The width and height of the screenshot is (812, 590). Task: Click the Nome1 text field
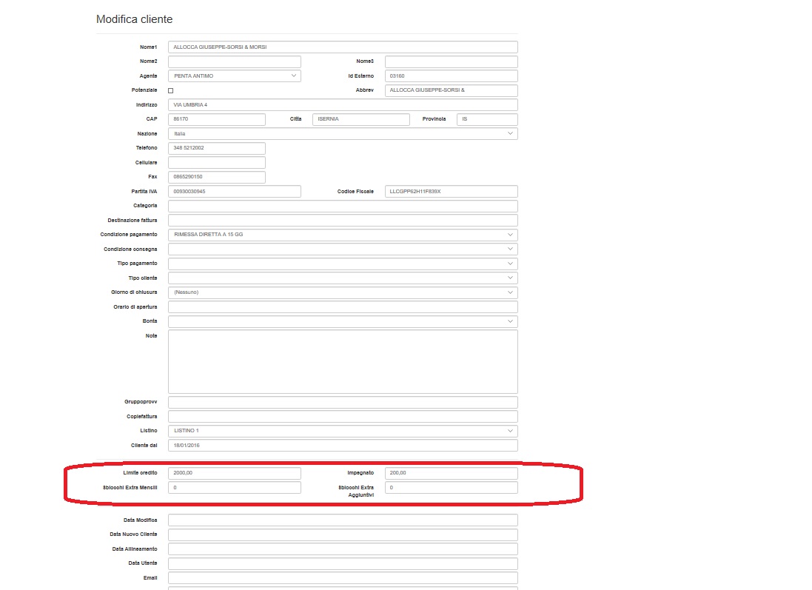click(342, 47)
